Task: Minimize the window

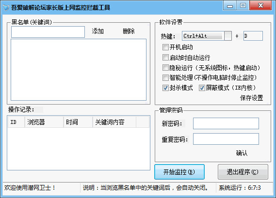Action: [230, 6]
